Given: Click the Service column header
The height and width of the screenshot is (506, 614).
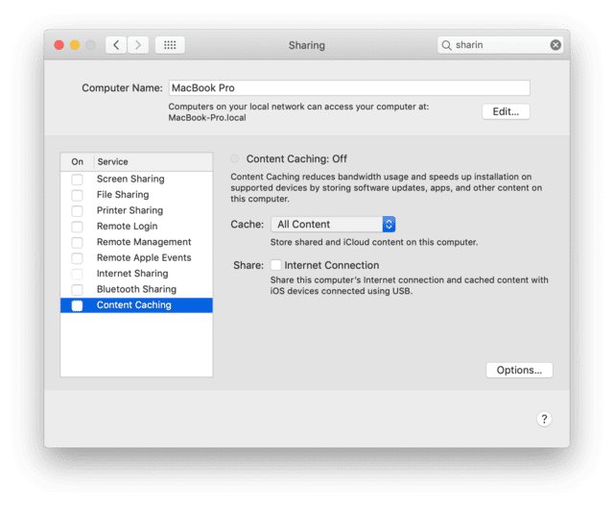Looking at the screenshot, I should [153, 162].
